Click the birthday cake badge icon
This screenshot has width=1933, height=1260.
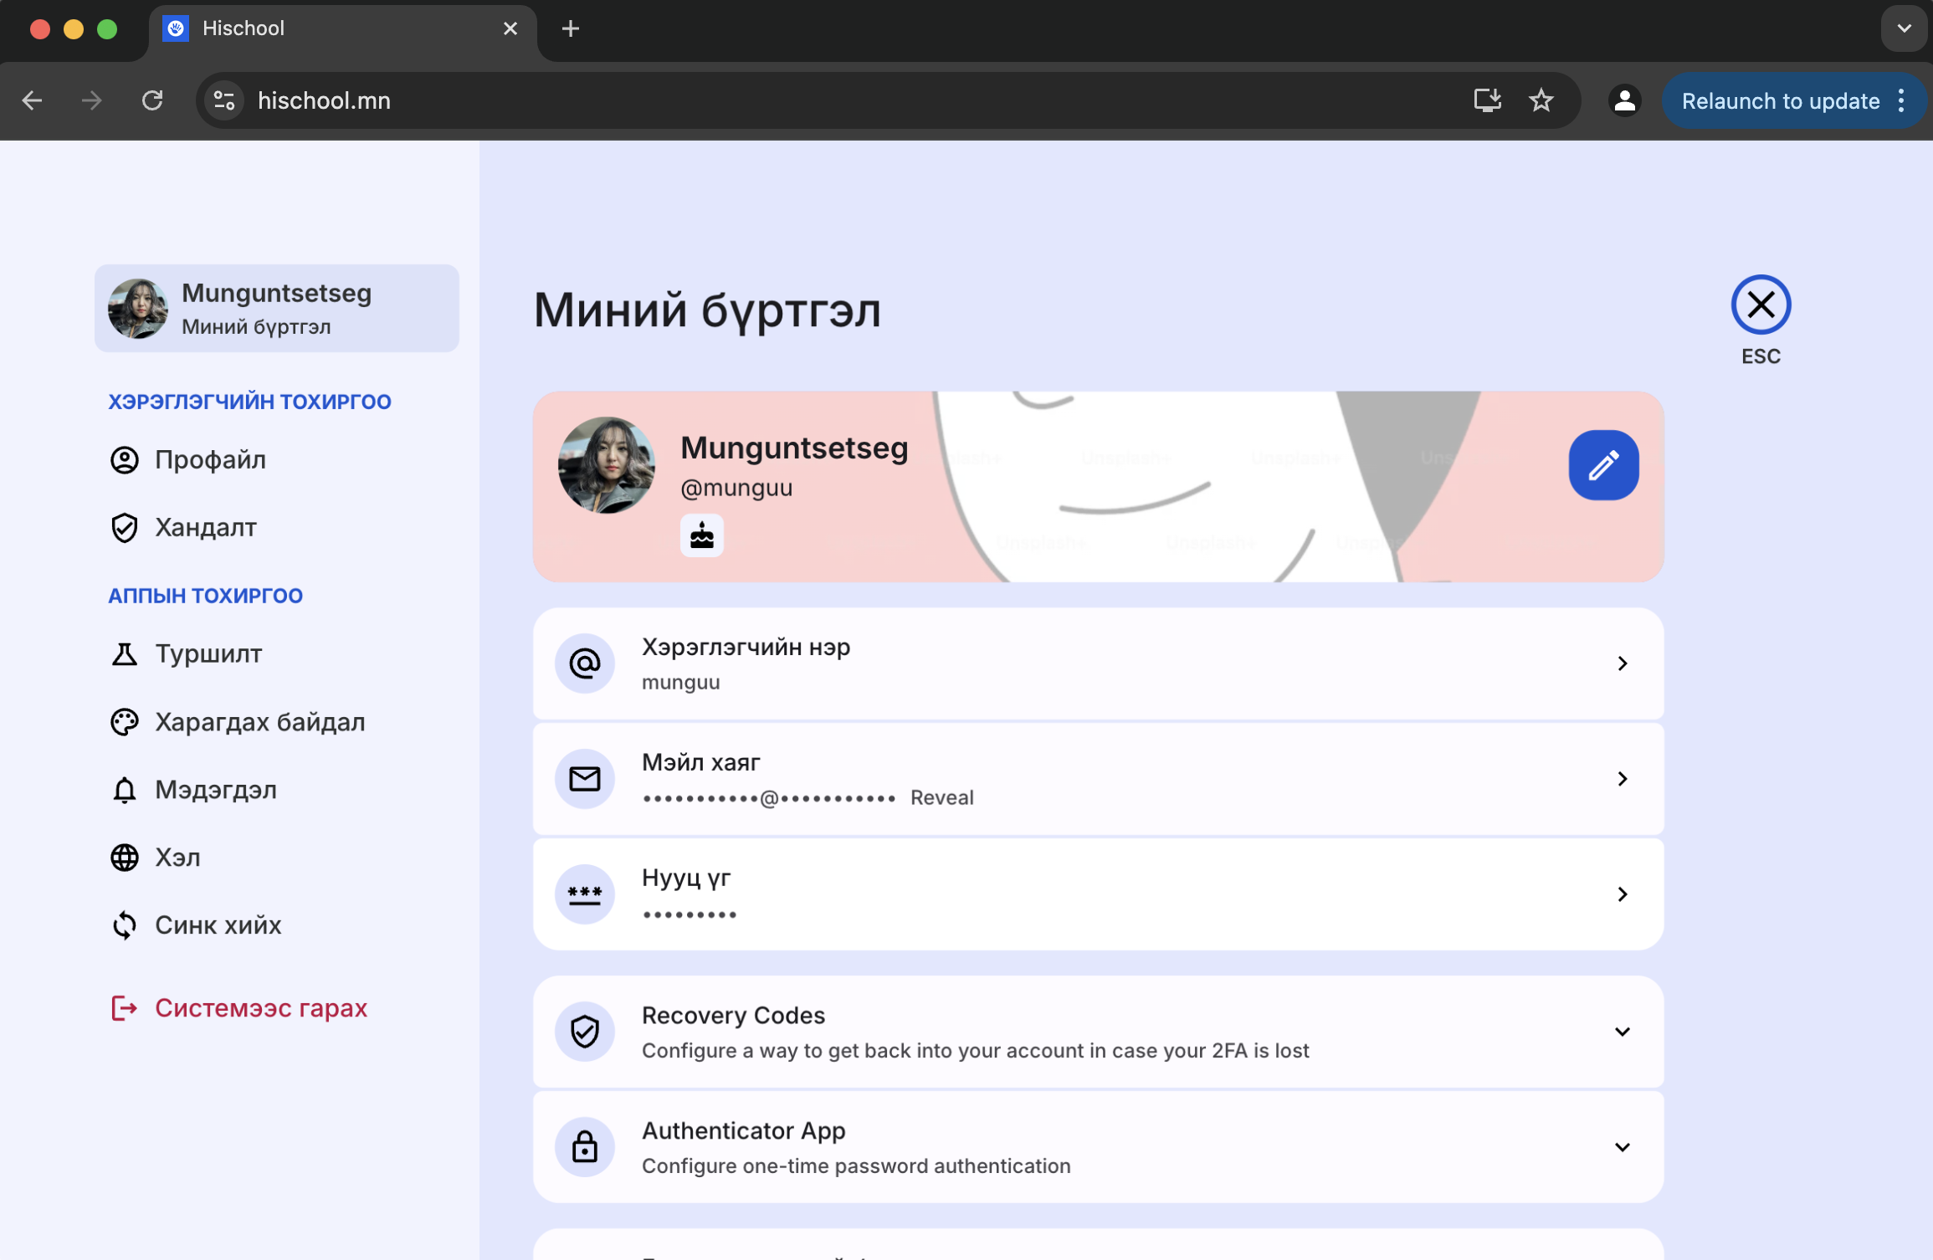[x=701, y=535]
